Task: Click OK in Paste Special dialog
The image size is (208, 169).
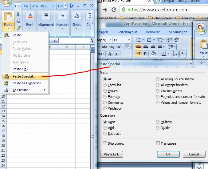Action: click(x=168, y=154)
